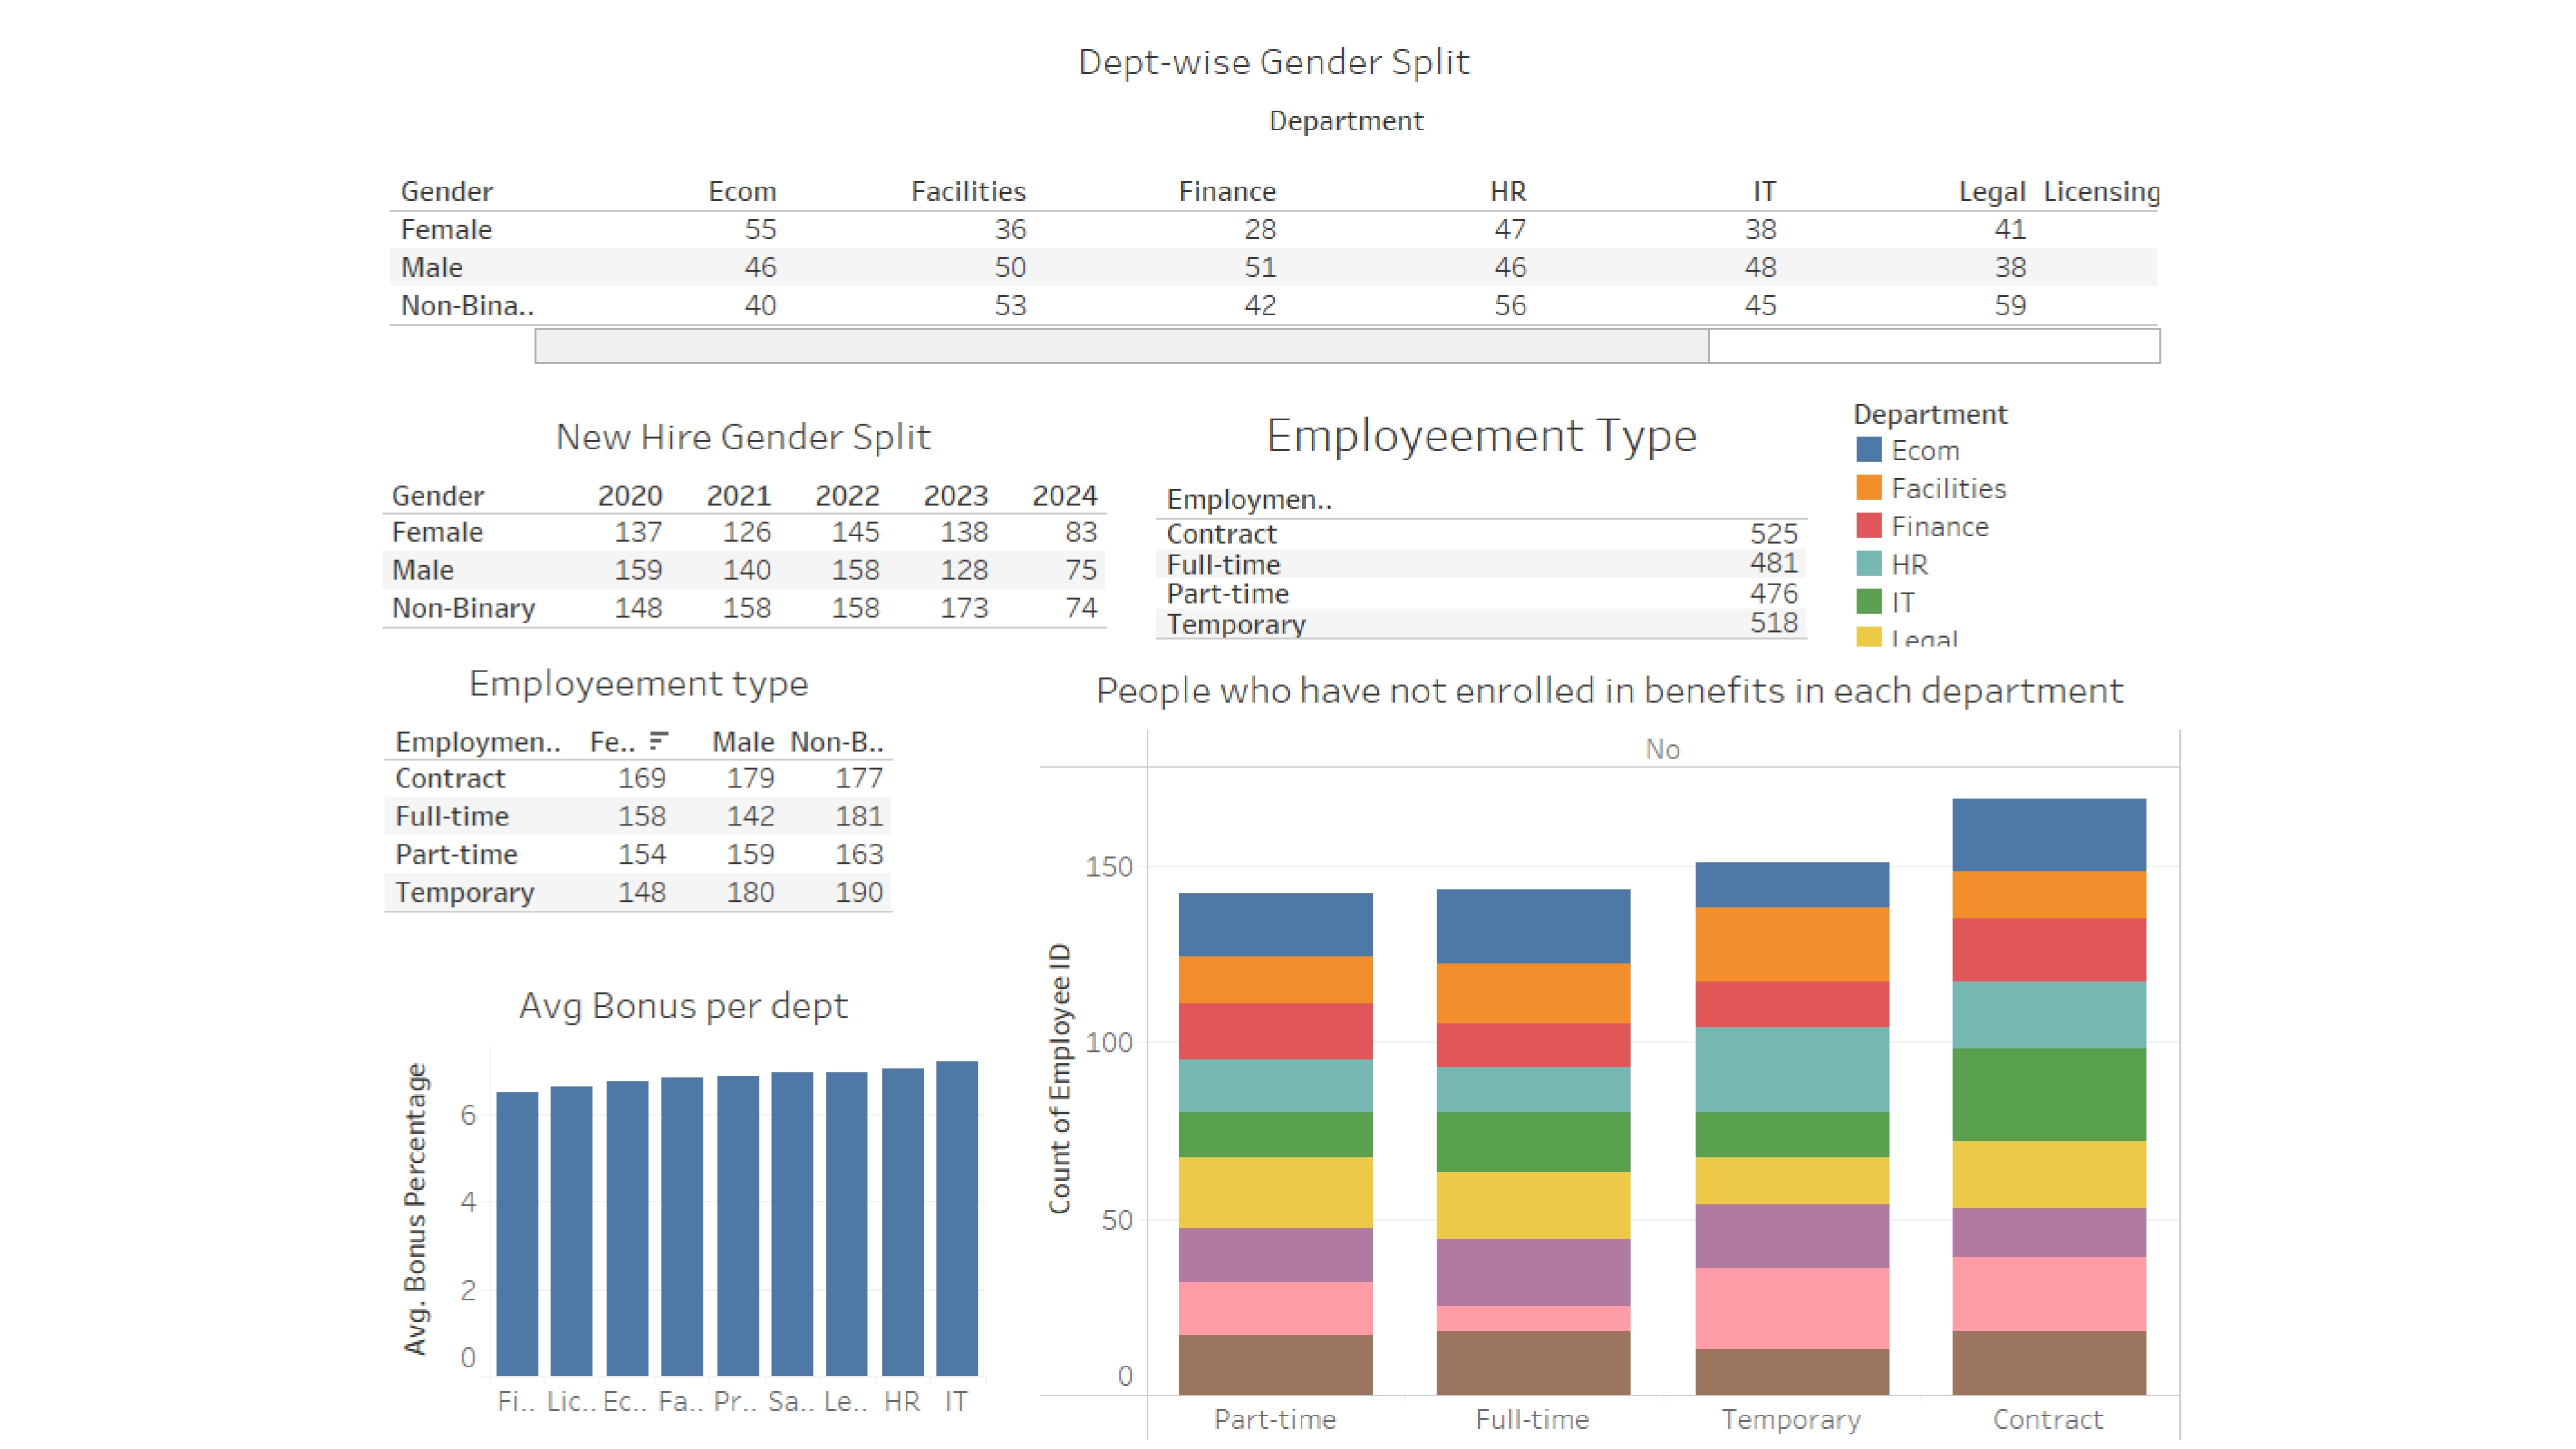The image size is (2576, 1449).
Task: Click the Sa.. bar in Avg Bonus chart
Action: click(x=792, y=1223)
